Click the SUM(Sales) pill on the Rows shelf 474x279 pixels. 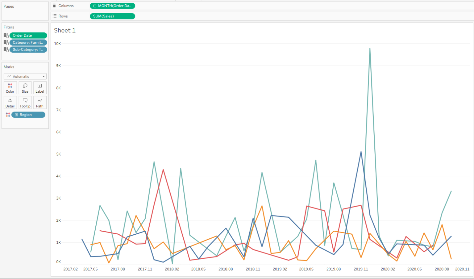point(112,16)
